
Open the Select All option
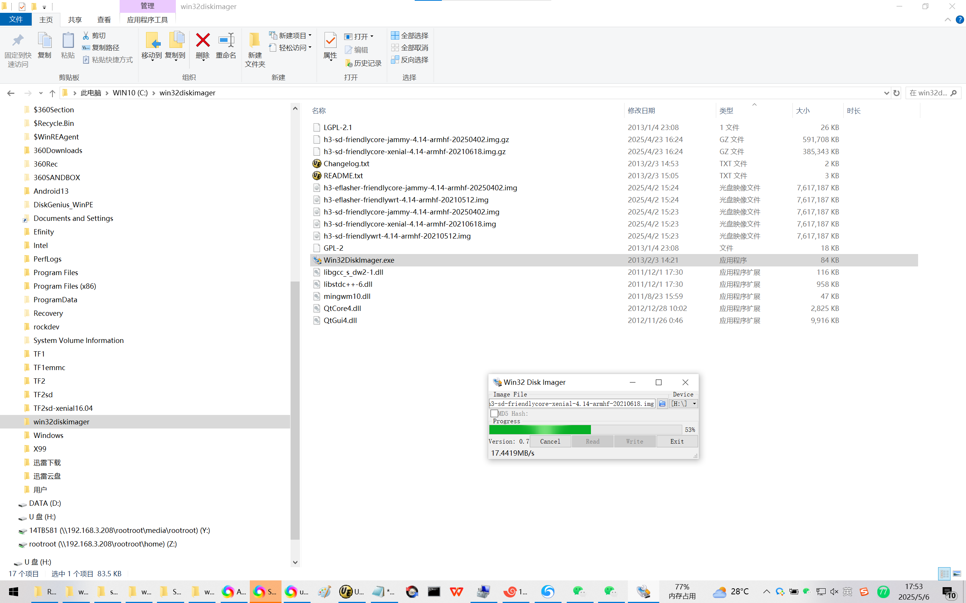[x=409, y=35]
